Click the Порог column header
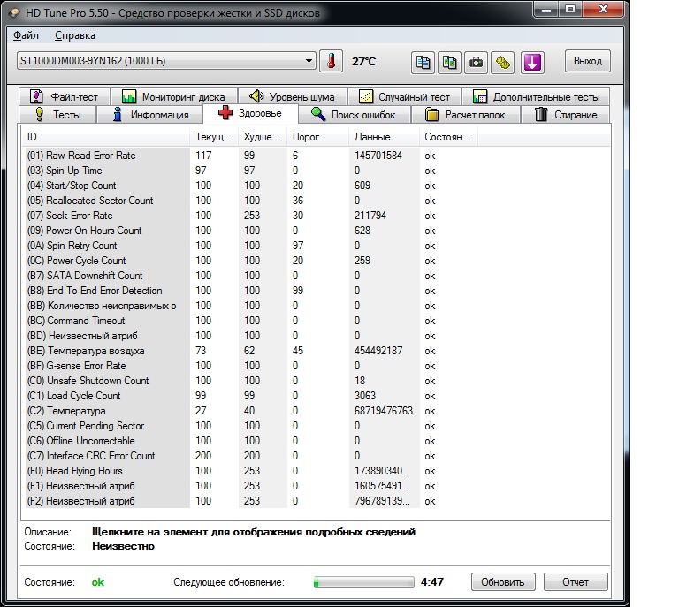The width and height of the screenshot is (679, 607). click(317, 137)
